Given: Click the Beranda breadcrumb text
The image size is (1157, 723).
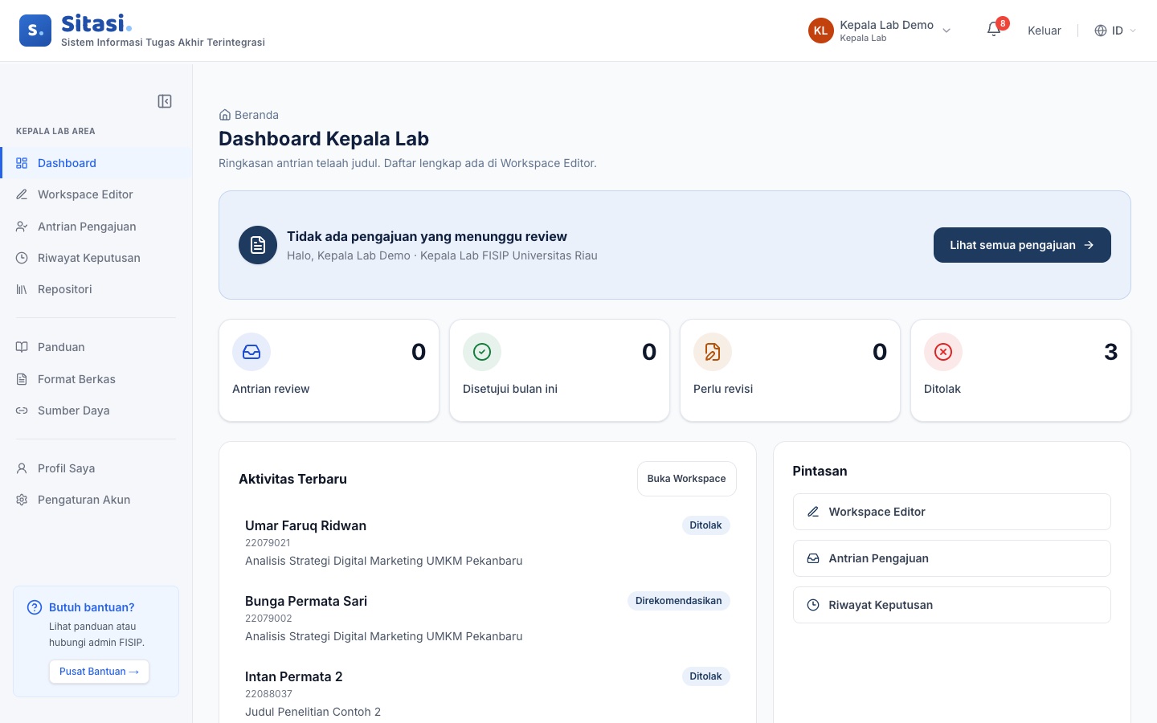Looking at the screenshot, I should coord(256,115).
